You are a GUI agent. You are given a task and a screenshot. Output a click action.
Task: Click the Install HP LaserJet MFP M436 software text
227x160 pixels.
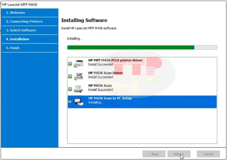coord(89,28)
